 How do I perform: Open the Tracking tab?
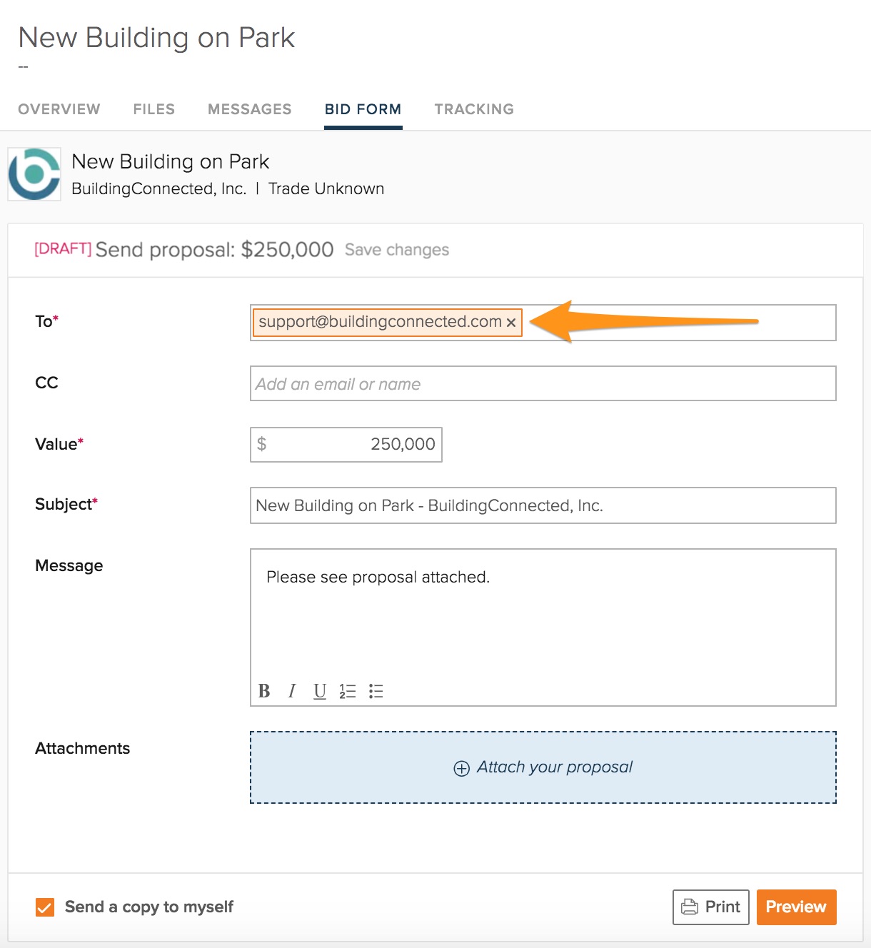point(474,109)
